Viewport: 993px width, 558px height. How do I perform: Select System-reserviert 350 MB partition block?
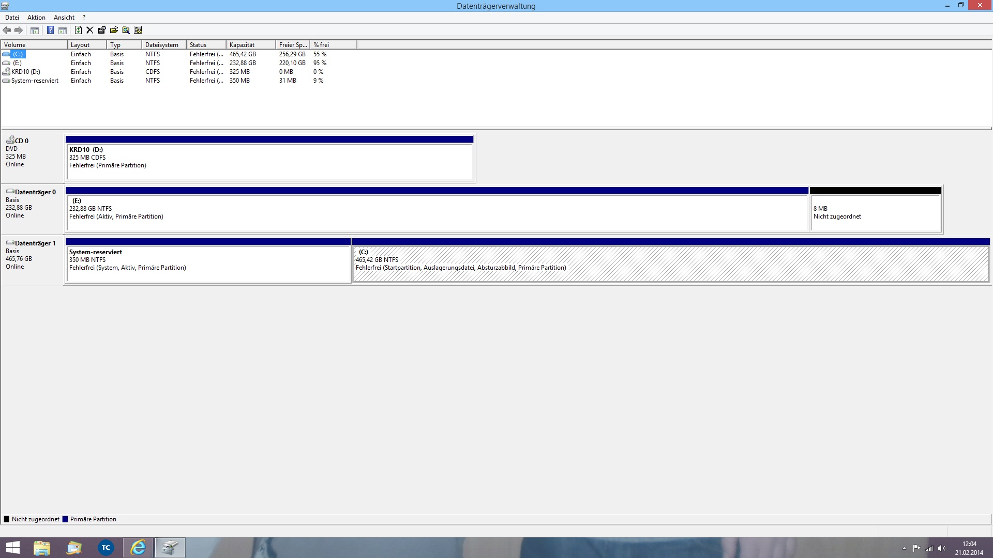[208, 260]
